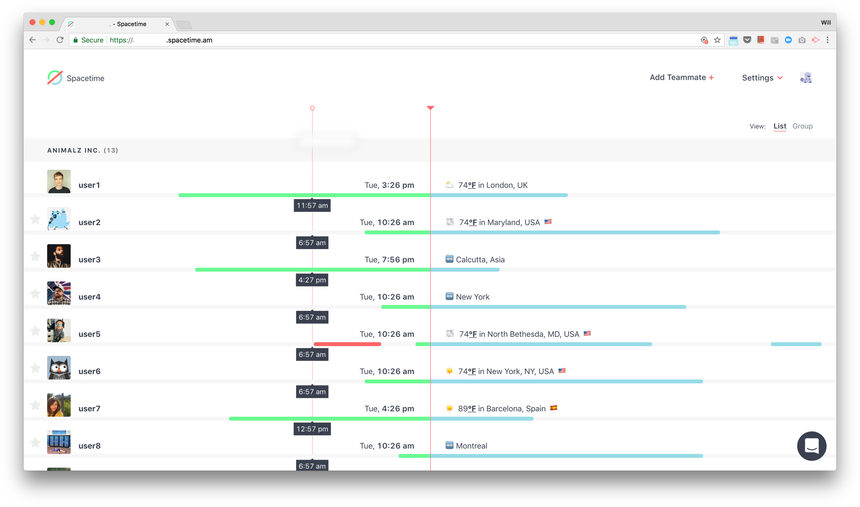860x507 pixels.
Task: Click the weather icon for North Bethesda
Action: point(450,334)
